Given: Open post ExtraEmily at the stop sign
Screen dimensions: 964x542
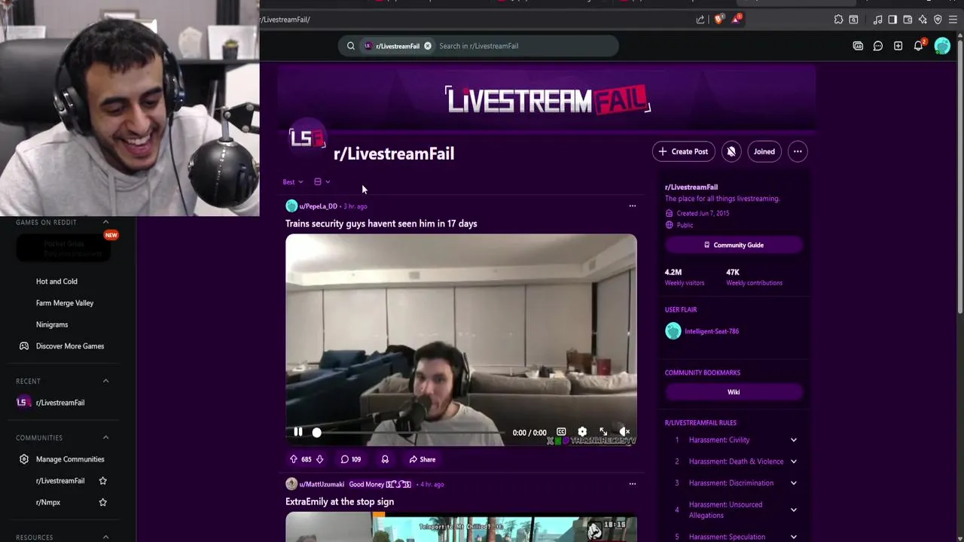Looking at the screenshot, I should click(340, 501).
